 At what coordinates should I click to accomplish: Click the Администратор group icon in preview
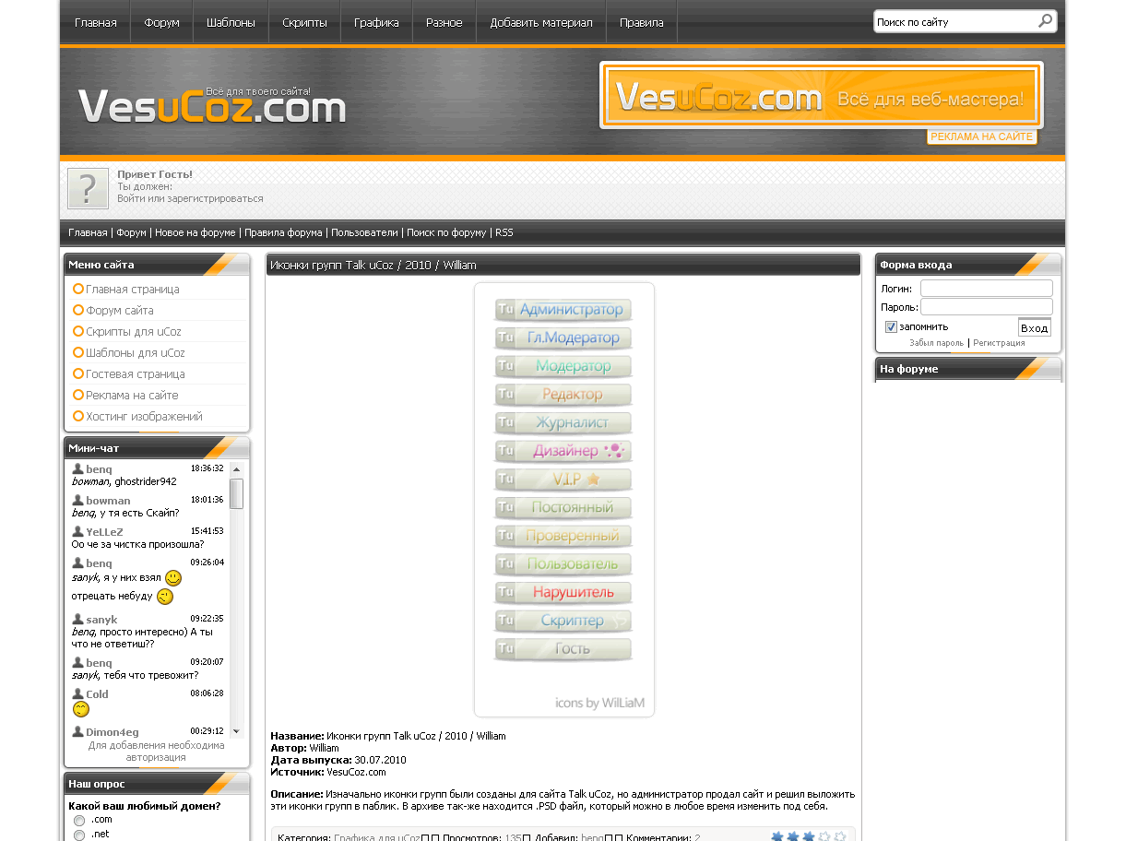click(x=563, y=310)
